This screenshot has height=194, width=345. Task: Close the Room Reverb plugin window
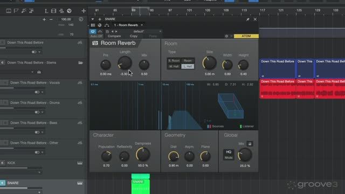click(x=255, y=19)
